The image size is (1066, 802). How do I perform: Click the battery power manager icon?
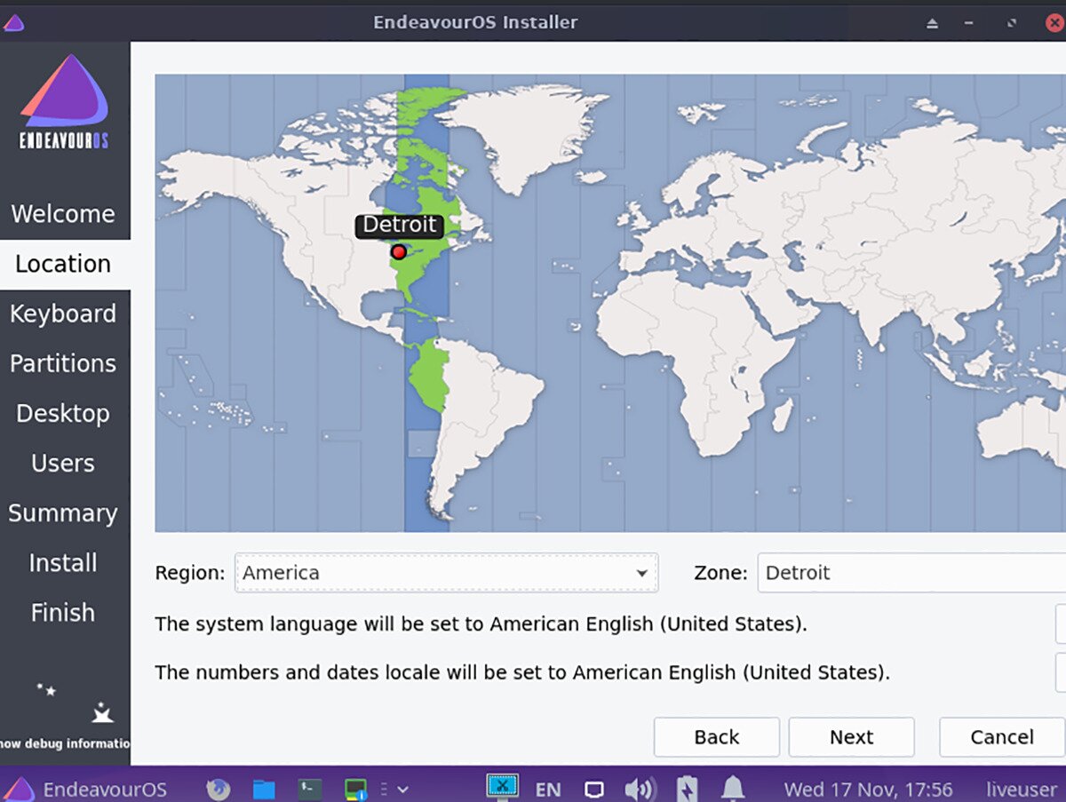[x=687, y=789]
